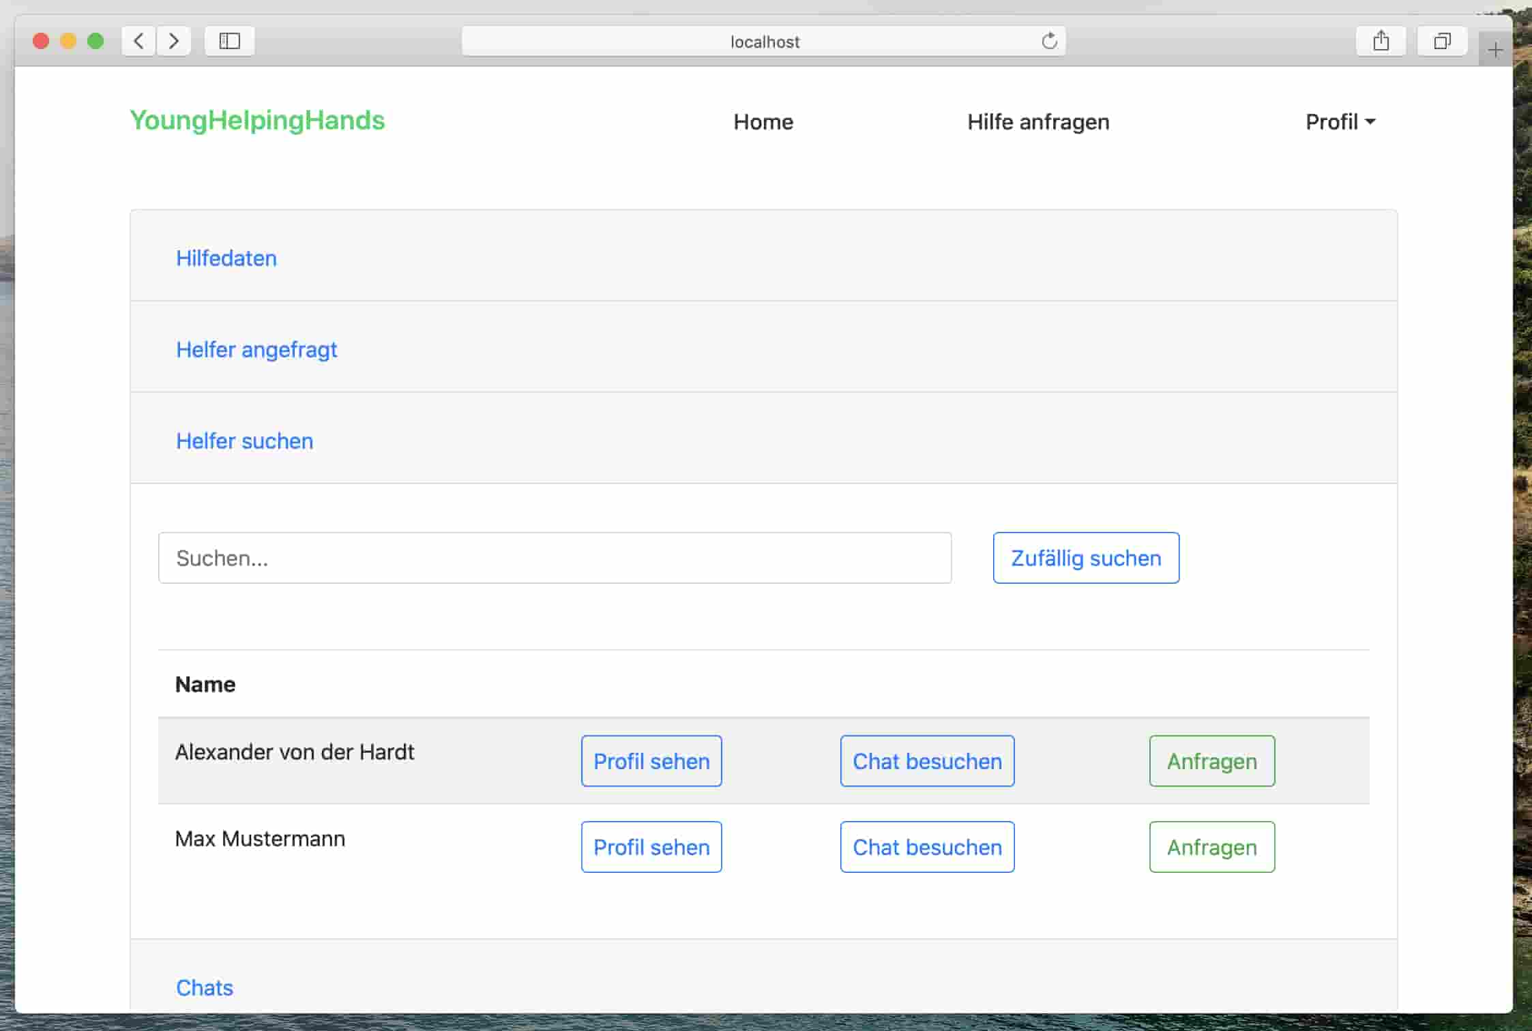Viewport: 1532px width, 1031px height.
Task: Show all tabs overview icon
Action: (1441, 41)
